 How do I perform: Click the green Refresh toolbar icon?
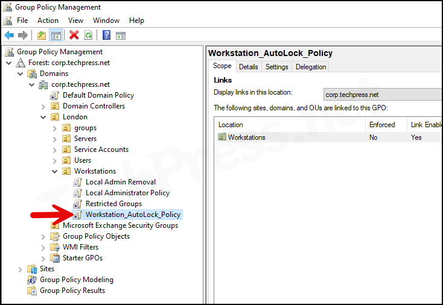pyautogui.click(x=89, y=36)
